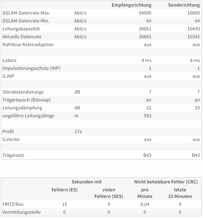Click the G.Vector row label
Viewport: 203px width, 218px height.
(x=11, y=139)
